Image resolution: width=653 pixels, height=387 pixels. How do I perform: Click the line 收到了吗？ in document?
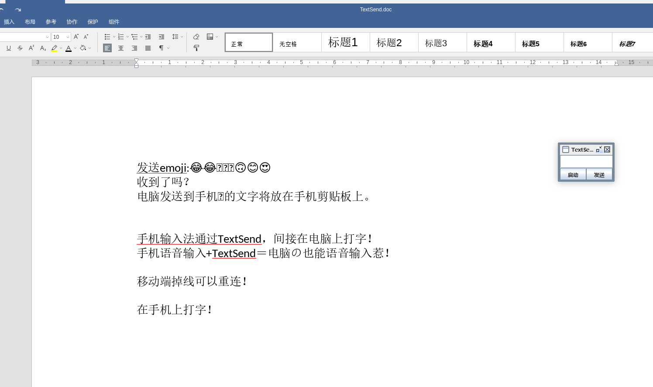click(163, 182)
